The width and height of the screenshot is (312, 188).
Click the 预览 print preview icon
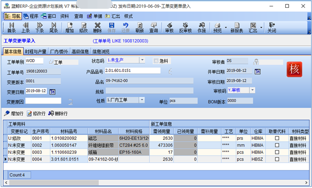coord(217,27)
